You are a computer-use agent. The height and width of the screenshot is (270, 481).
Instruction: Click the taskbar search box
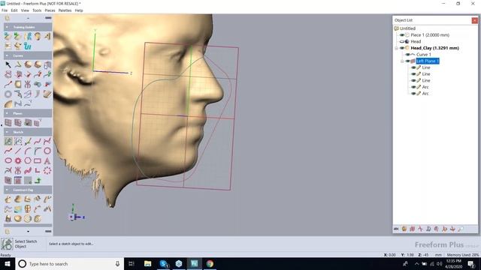(69, 263)
